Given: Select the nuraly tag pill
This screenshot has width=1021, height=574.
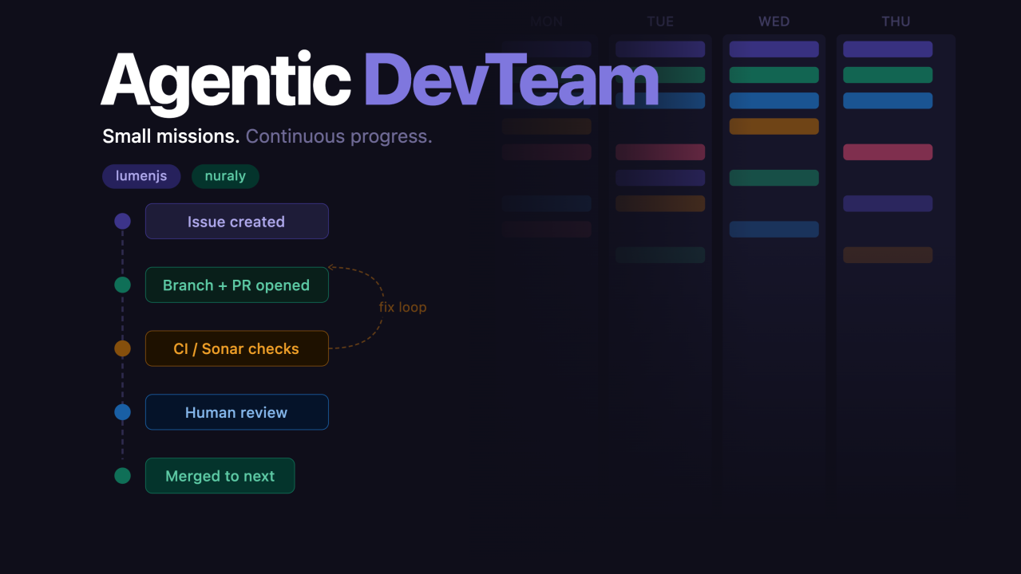Looking at the screenshot, I should (225, 176).
